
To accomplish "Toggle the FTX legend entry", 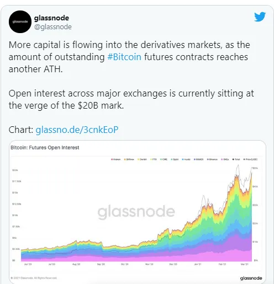I will point(154,159).
